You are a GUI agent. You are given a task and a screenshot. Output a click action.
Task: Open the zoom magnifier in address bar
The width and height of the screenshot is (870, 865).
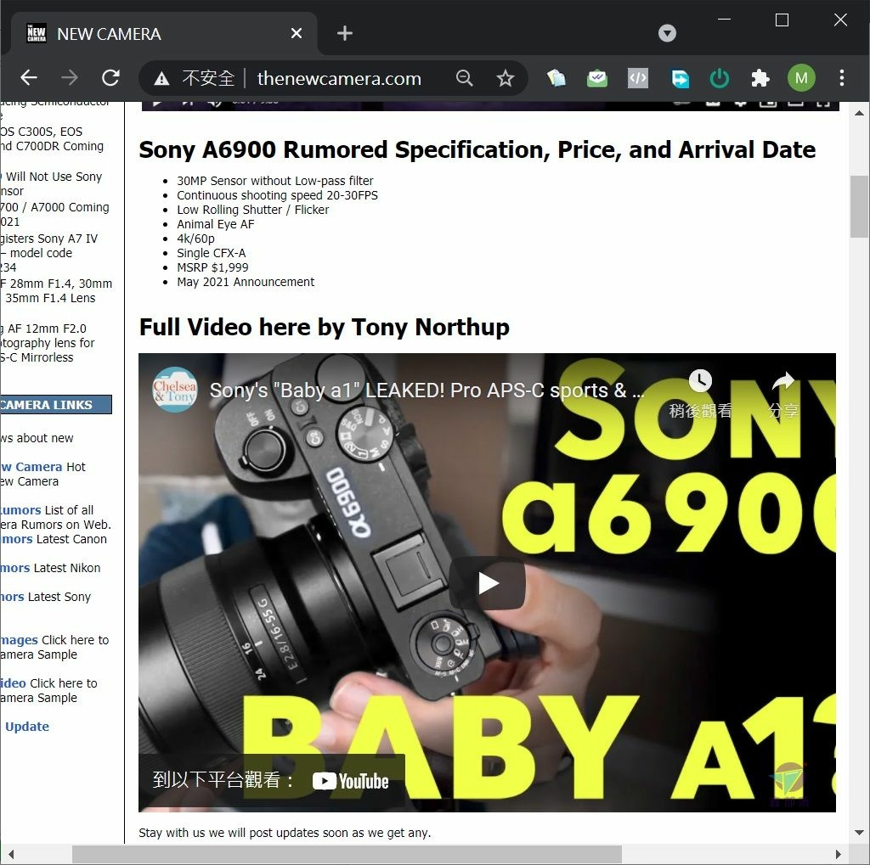464,78
